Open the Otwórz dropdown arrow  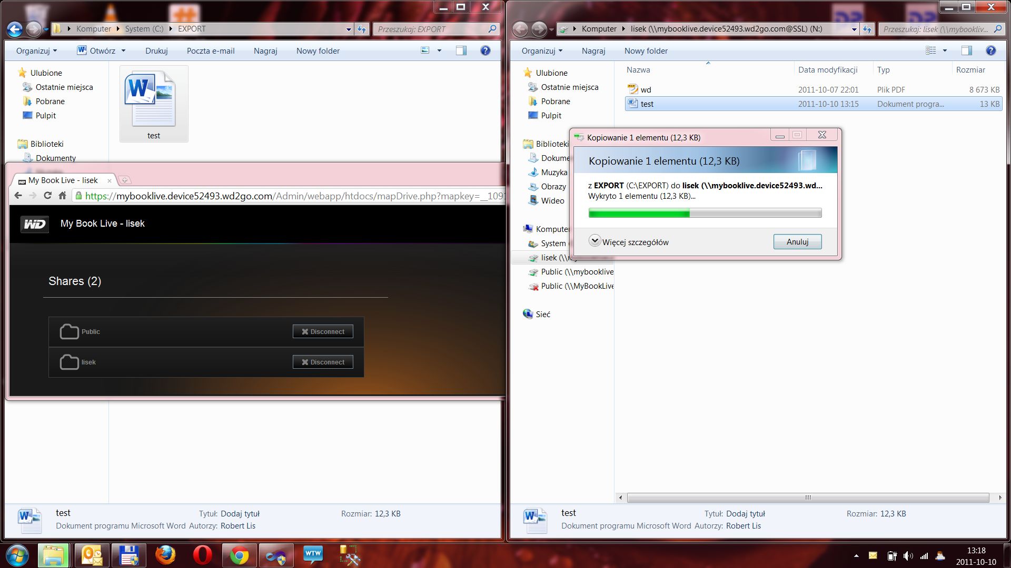pos(124,50)
